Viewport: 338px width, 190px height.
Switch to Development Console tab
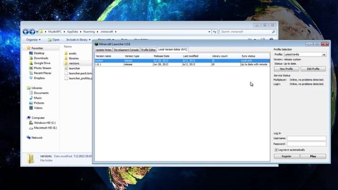click(x=126, y=50)
